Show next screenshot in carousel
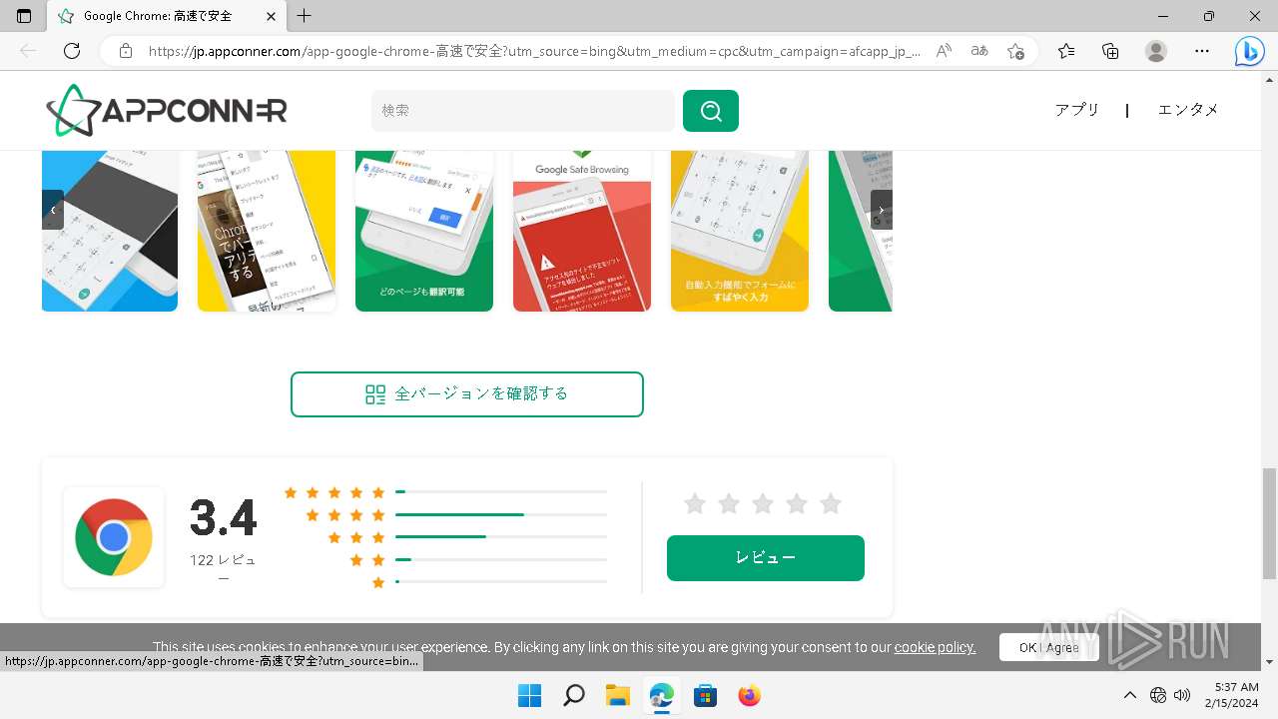The height and width of the screenshot is (719, 1278). pos(881,210)
